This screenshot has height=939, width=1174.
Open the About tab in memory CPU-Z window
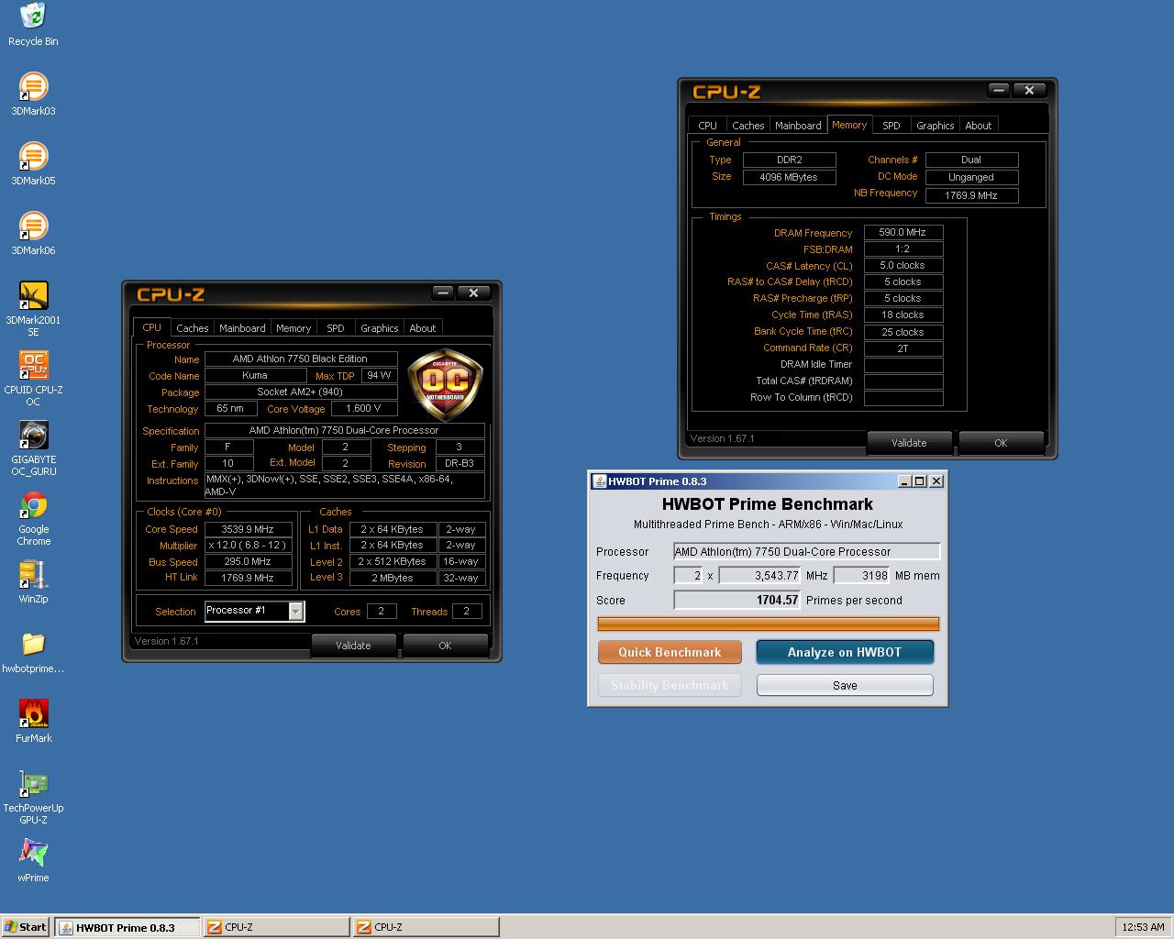click(x=979, y=126)
